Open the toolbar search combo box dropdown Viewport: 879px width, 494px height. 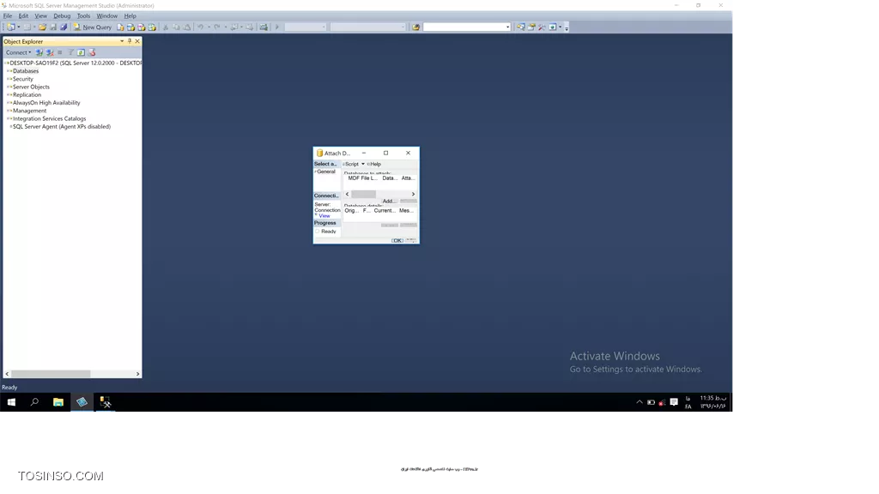pyautogui.click(x=508, y=27)
